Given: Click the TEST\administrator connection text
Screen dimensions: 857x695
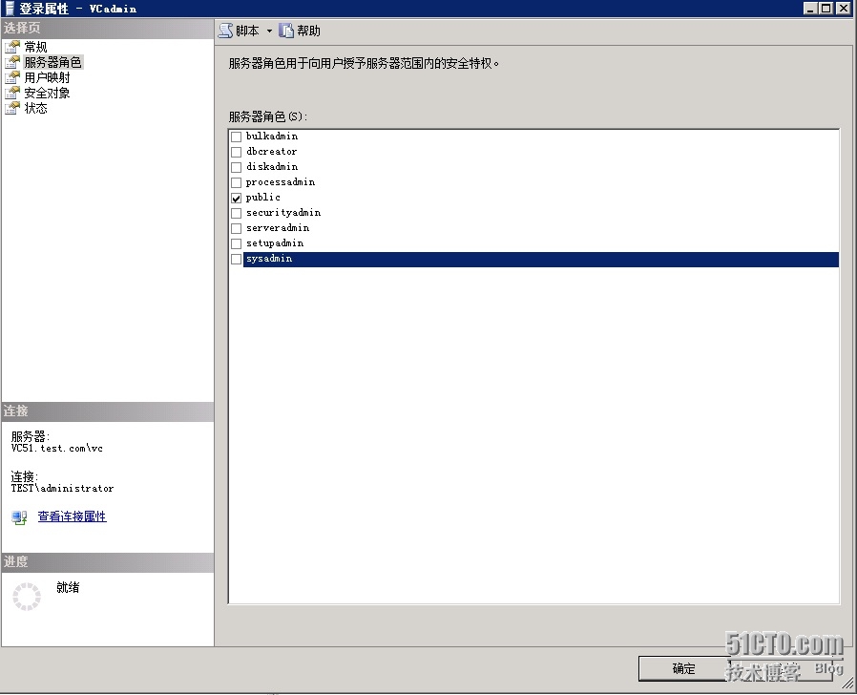Looking at the screenshot, I should (x=62, y=488).
